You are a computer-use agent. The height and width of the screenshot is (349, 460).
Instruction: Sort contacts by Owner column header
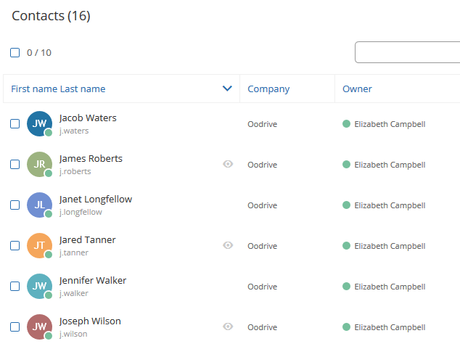[x=357, y=89]
